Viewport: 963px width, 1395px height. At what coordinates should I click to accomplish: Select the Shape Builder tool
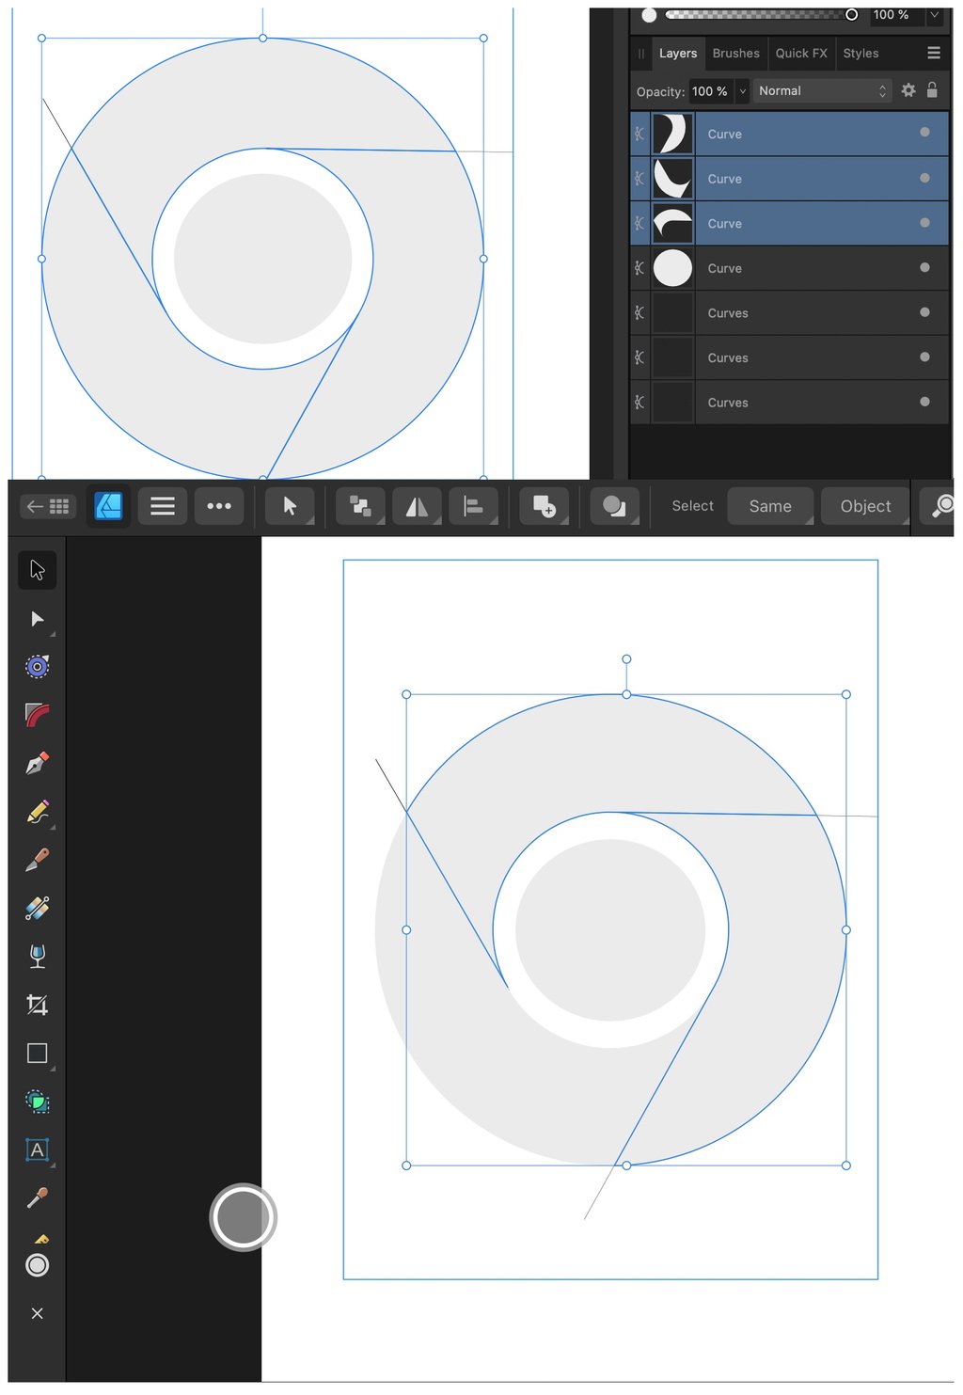(x=38, y=1102)
